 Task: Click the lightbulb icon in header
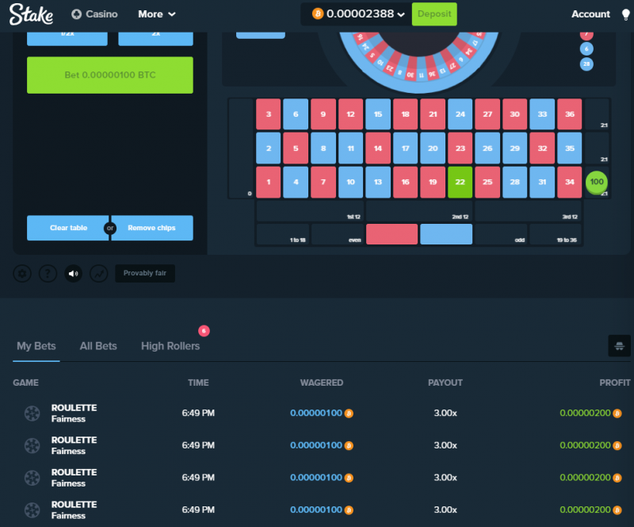(x=625, y=14)
